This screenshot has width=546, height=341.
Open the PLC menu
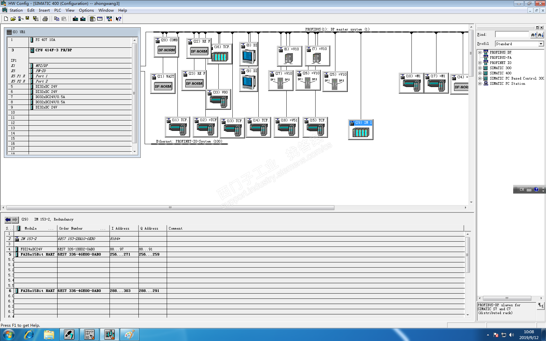click(58, 10)
